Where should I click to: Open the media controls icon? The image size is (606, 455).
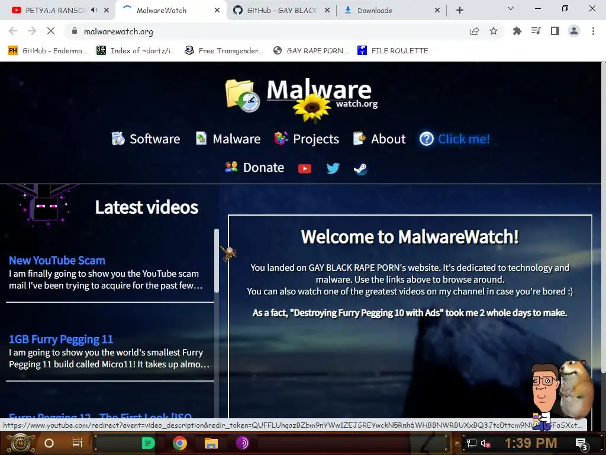click(x=536, y=31)
